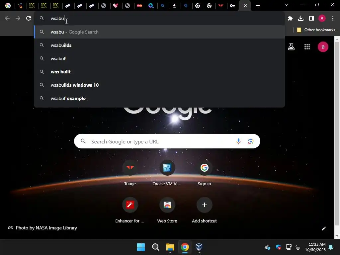
Task: Open the Oracle VM Vi... shortcut
Action: coord(167,173)
